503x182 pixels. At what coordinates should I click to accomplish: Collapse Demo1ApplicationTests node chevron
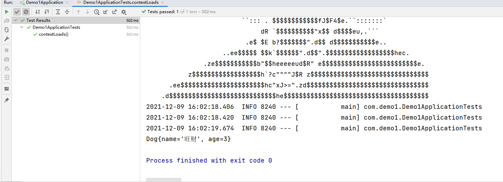(22, 27)
